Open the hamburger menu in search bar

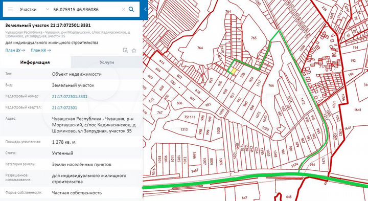coord(11,9)
